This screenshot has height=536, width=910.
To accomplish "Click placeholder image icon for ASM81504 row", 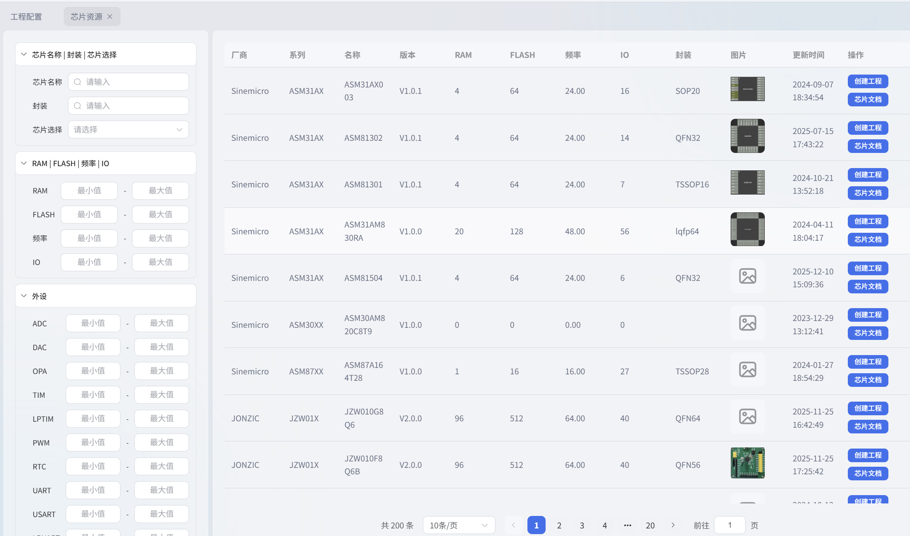I will click(747, 276).
